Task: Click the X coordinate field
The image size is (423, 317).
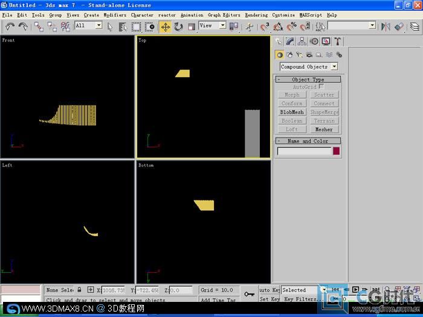Action: coord(113,290)
